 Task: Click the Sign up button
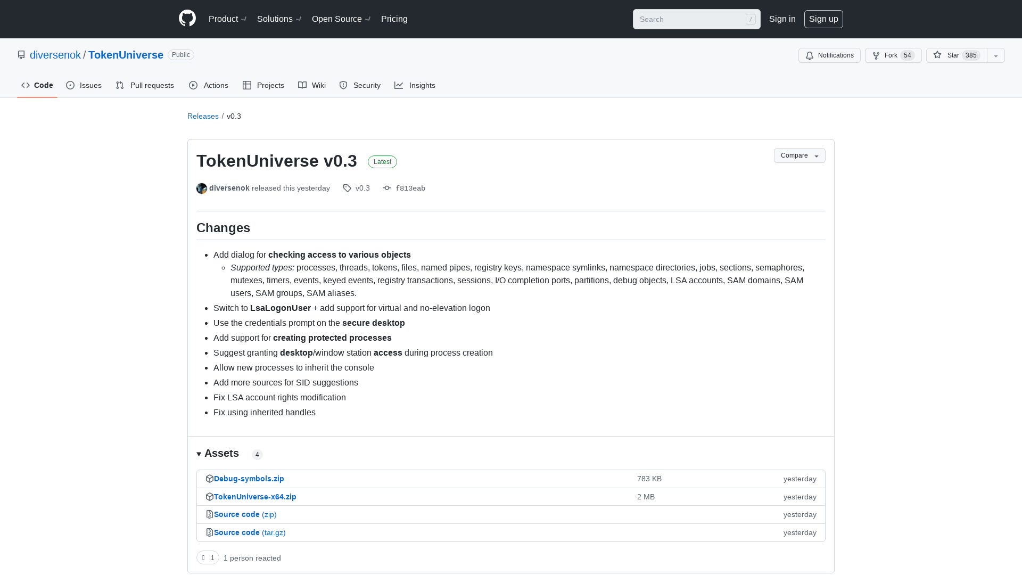pos(823,19)
